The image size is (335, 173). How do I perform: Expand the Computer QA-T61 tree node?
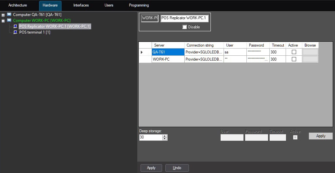point(3,15)
